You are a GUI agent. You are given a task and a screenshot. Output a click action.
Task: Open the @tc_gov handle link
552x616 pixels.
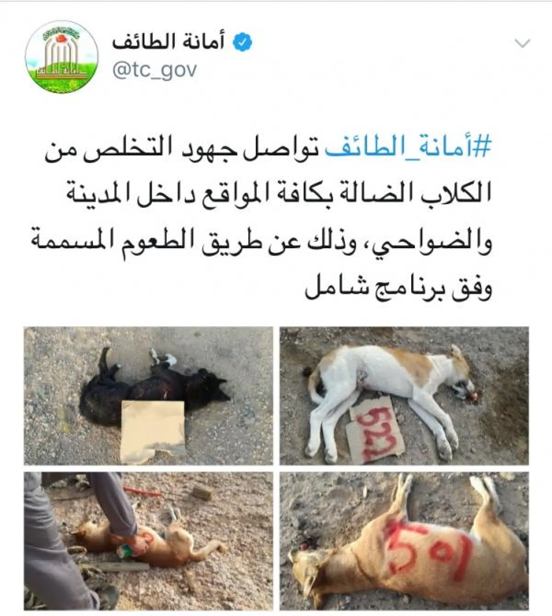pyautogui.click(x=155, y=70)
